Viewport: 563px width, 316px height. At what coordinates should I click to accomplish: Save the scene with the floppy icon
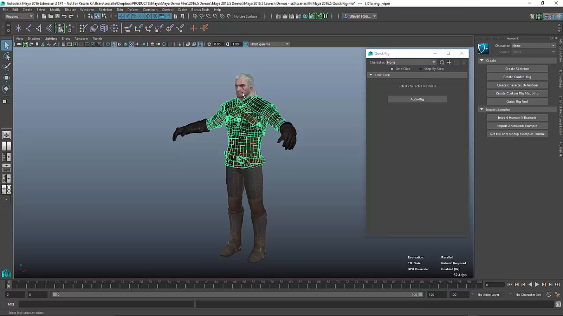coord(57,16)
